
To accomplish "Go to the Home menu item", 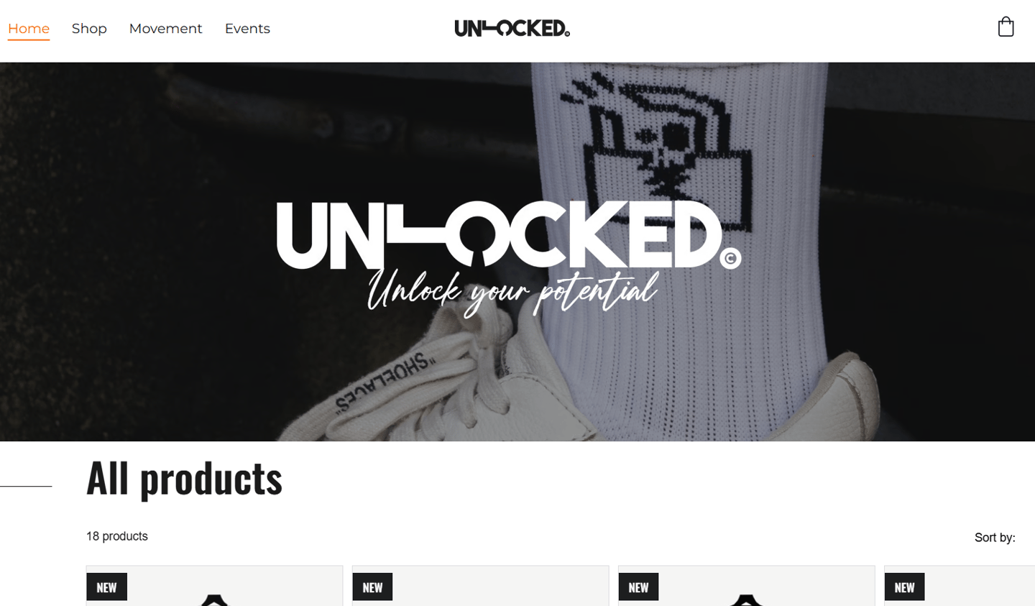I will coord(29,29).
